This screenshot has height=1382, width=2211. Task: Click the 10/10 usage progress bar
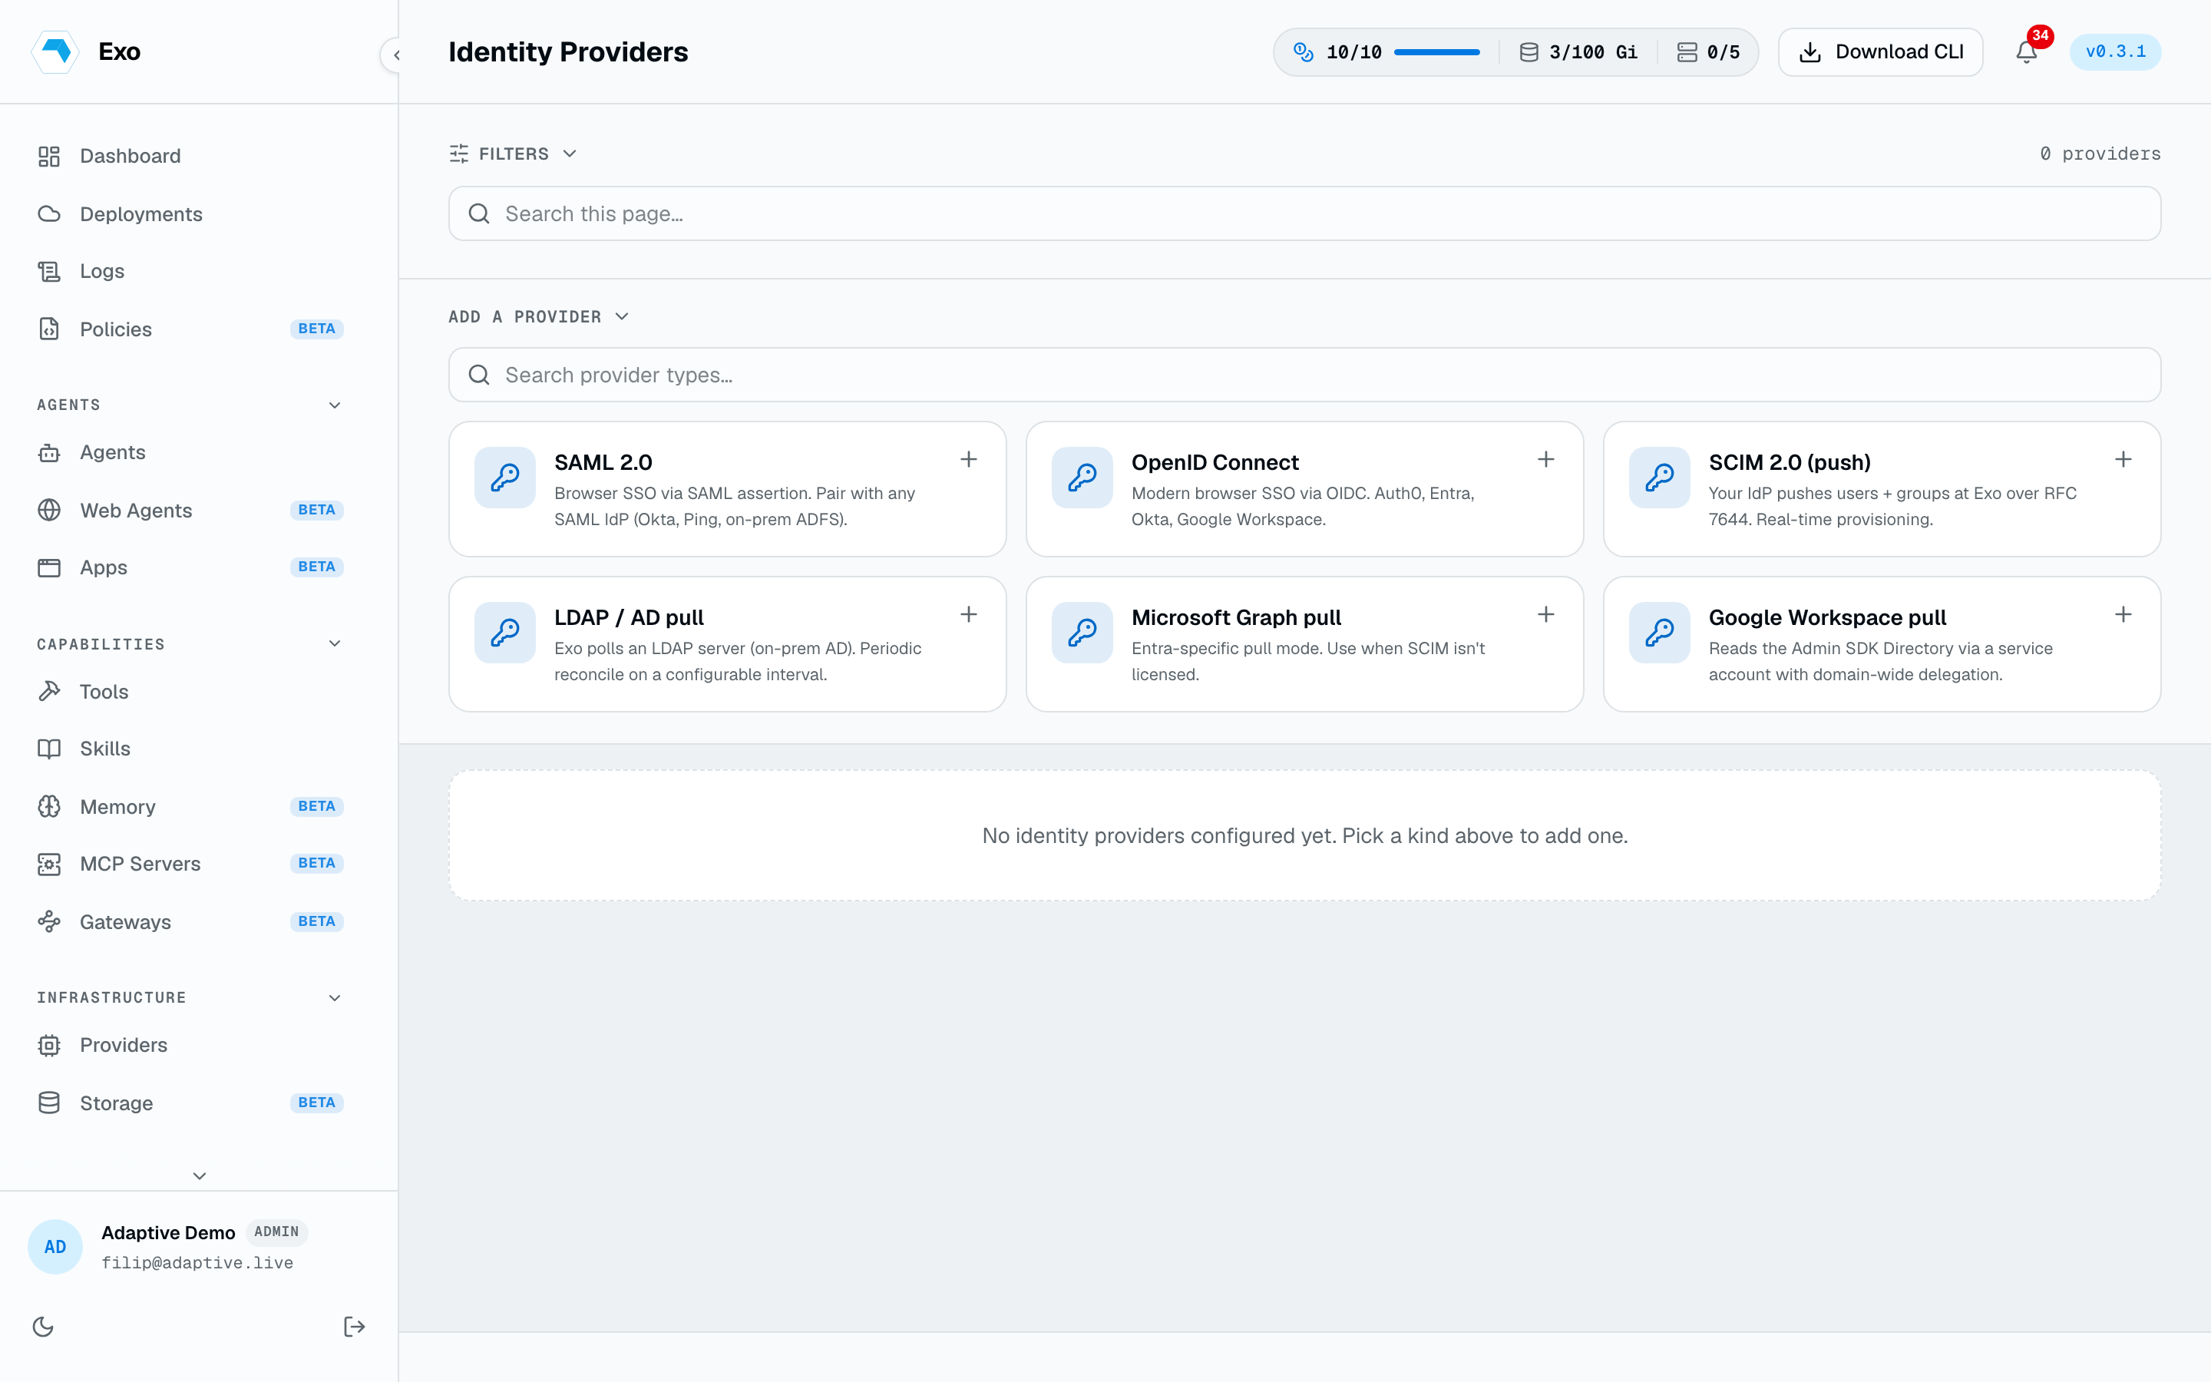[1436, 52]
